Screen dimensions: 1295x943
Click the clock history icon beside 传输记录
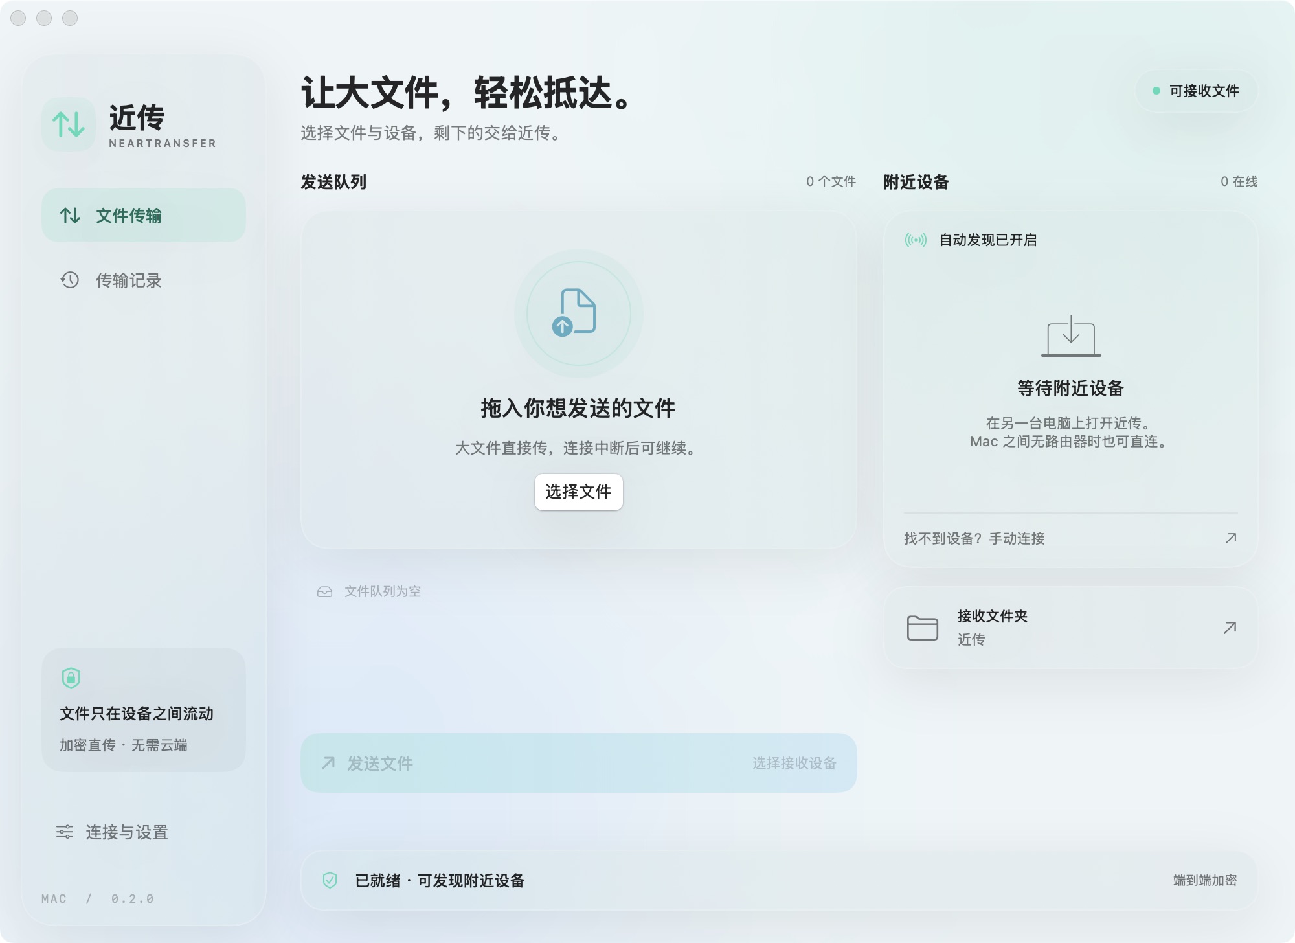click(x=70, y=280)
